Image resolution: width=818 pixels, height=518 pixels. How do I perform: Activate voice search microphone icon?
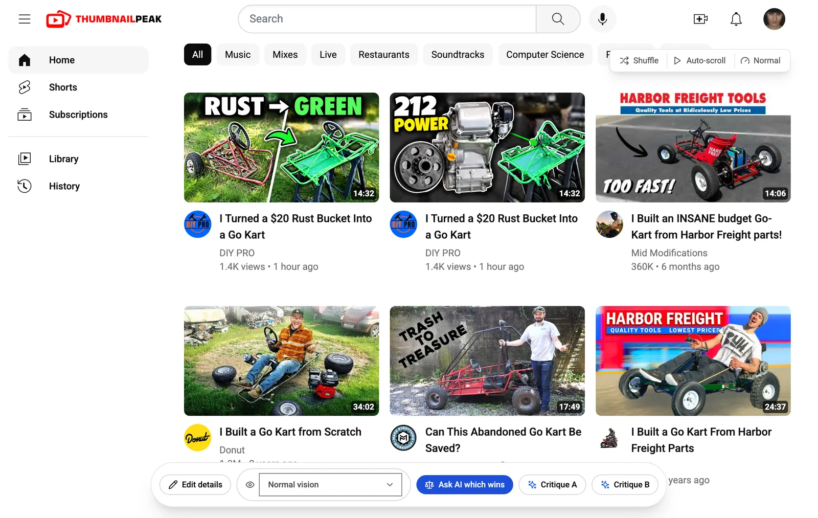[602, 19]
